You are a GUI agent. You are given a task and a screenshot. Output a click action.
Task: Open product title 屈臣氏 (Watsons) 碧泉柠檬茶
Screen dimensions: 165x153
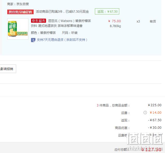click(70, 21)
